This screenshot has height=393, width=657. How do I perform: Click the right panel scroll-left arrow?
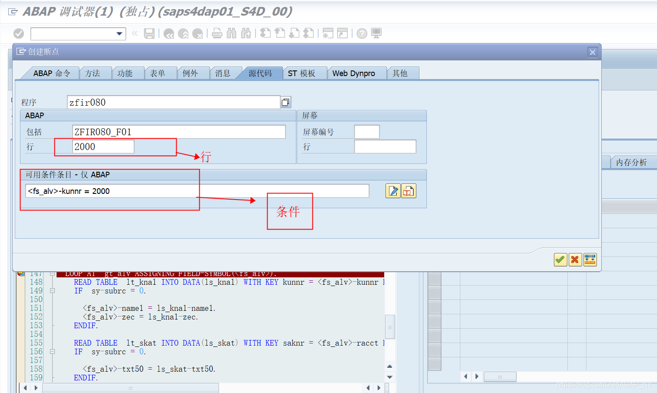coord(466,376)
